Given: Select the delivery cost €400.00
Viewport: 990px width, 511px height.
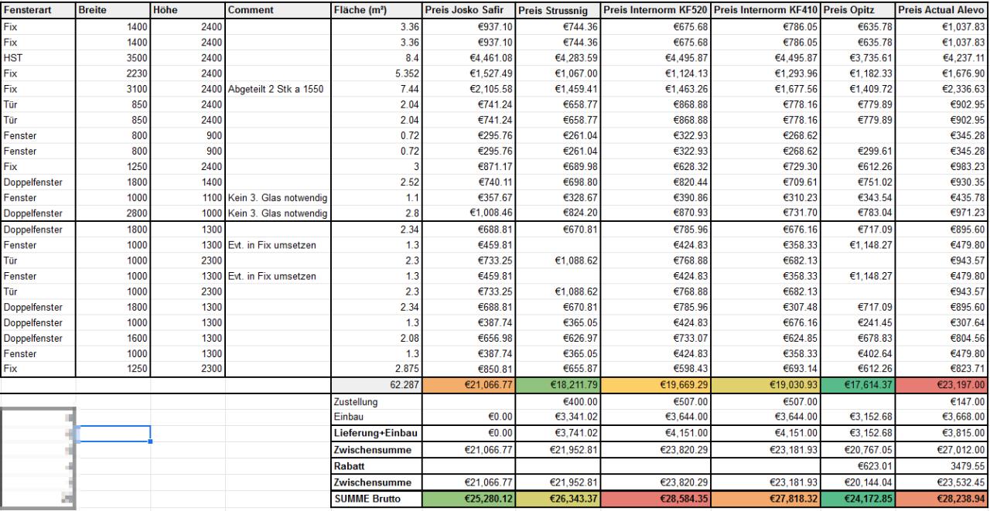Looking at the screenshot, I should coord(558,403).
